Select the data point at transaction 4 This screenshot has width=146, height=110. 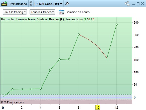pos(41,89)
